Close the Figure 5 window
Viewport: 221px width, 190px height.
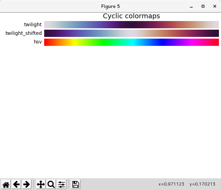point(215,6)
